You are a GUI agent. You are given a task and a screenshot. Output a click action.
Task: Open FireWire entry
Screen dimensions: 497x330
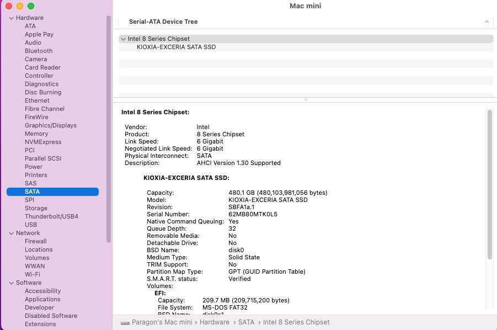point(36,117)
